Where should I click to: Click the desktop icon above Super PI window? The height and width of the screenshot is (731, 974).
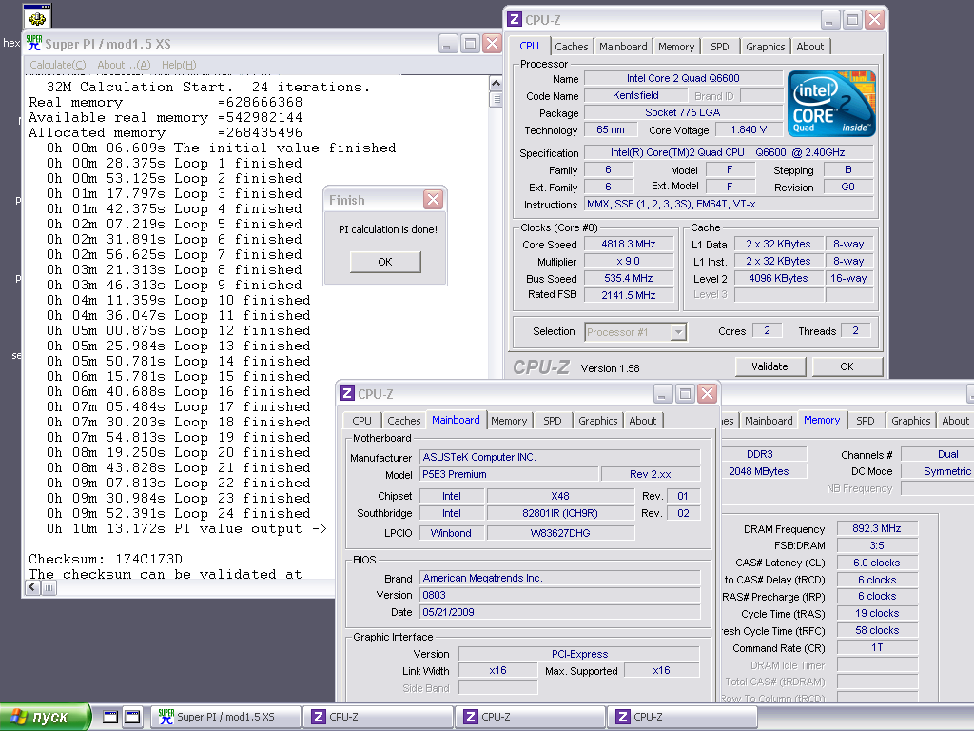pos(37,15)
